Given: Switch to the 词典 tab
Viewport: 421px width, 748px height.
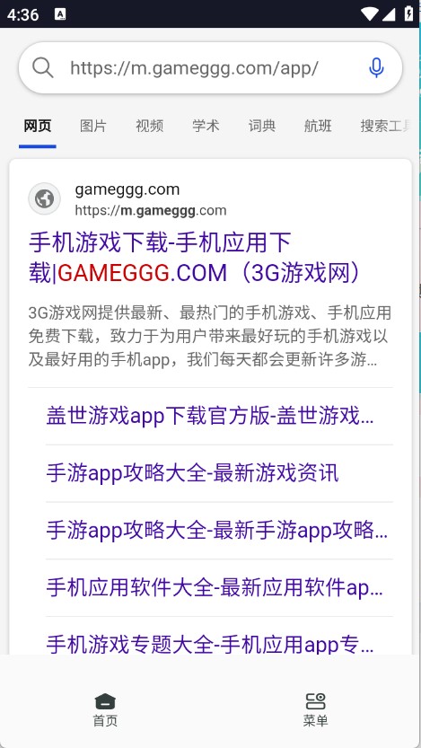Looking at the screenshot, I should coord(262,126).
